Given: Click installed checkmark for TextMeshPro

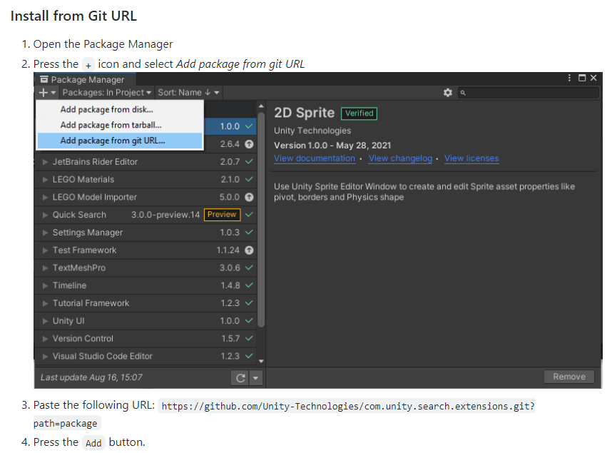Looking at the screenshot, I should click(249, 268).
